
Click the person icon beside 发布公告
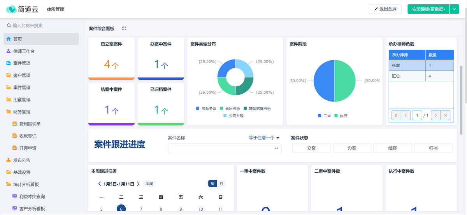[x=9, y=160]
